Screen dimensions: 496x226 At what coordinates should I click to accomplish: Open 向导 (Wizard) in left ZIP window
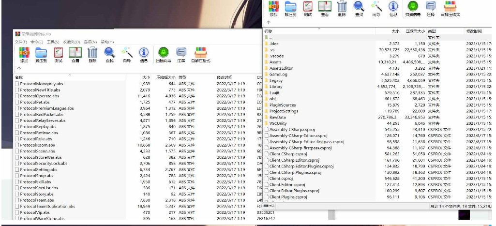(x=127, y=54)
